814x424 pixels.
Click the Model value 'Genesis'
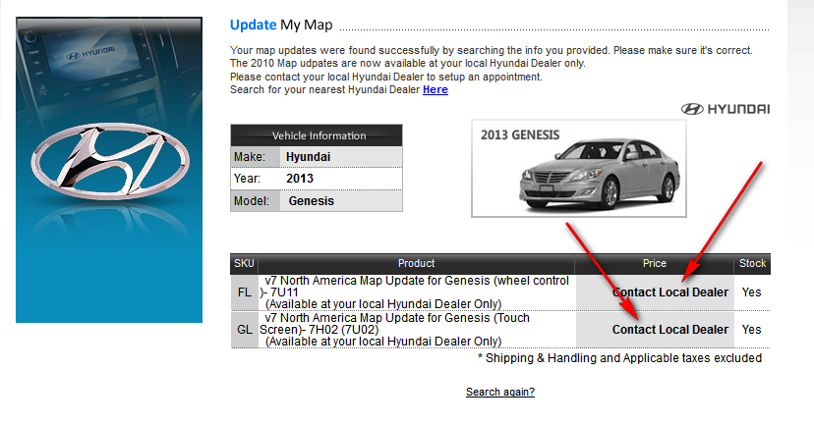[x=311, y=201]
